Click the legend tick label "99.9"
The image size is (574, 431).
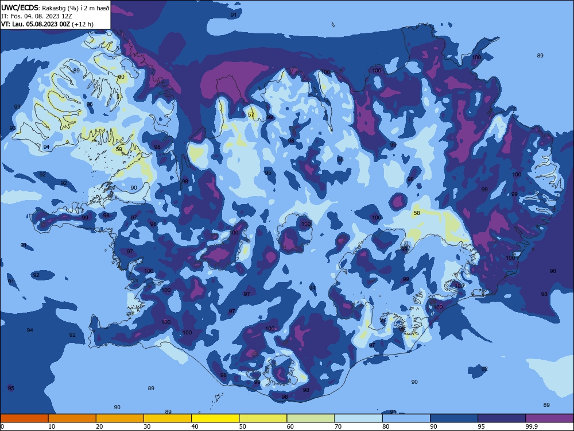click(531, 426)
